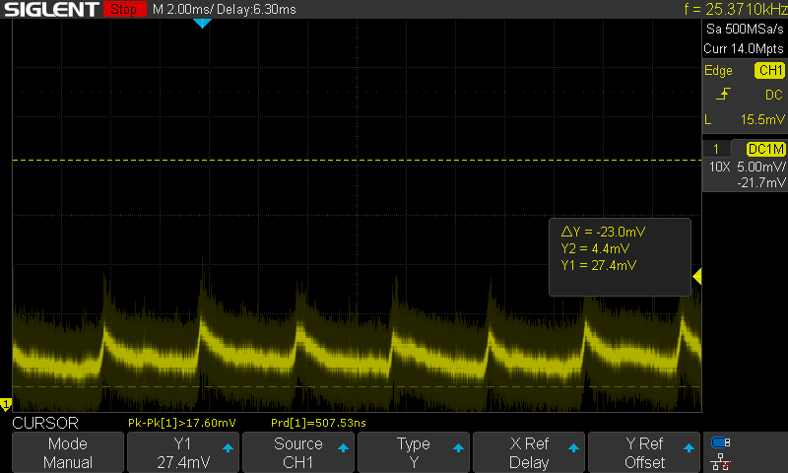The image size is (788, 473).
Task: Click the channel 1 tab label
Action: click(716, 149)
